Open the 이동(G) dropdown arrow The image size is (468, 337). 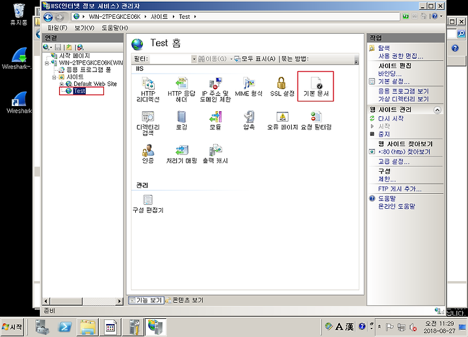coord(231,59)
